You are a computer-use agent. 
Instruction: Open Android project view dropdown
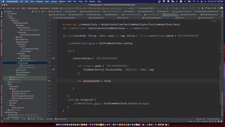click(9, 11)
